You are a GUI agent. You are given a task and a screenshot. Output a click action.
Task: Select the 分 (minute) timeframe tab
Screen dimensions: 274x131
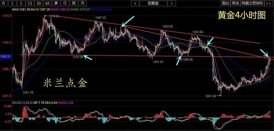(4, 3)
